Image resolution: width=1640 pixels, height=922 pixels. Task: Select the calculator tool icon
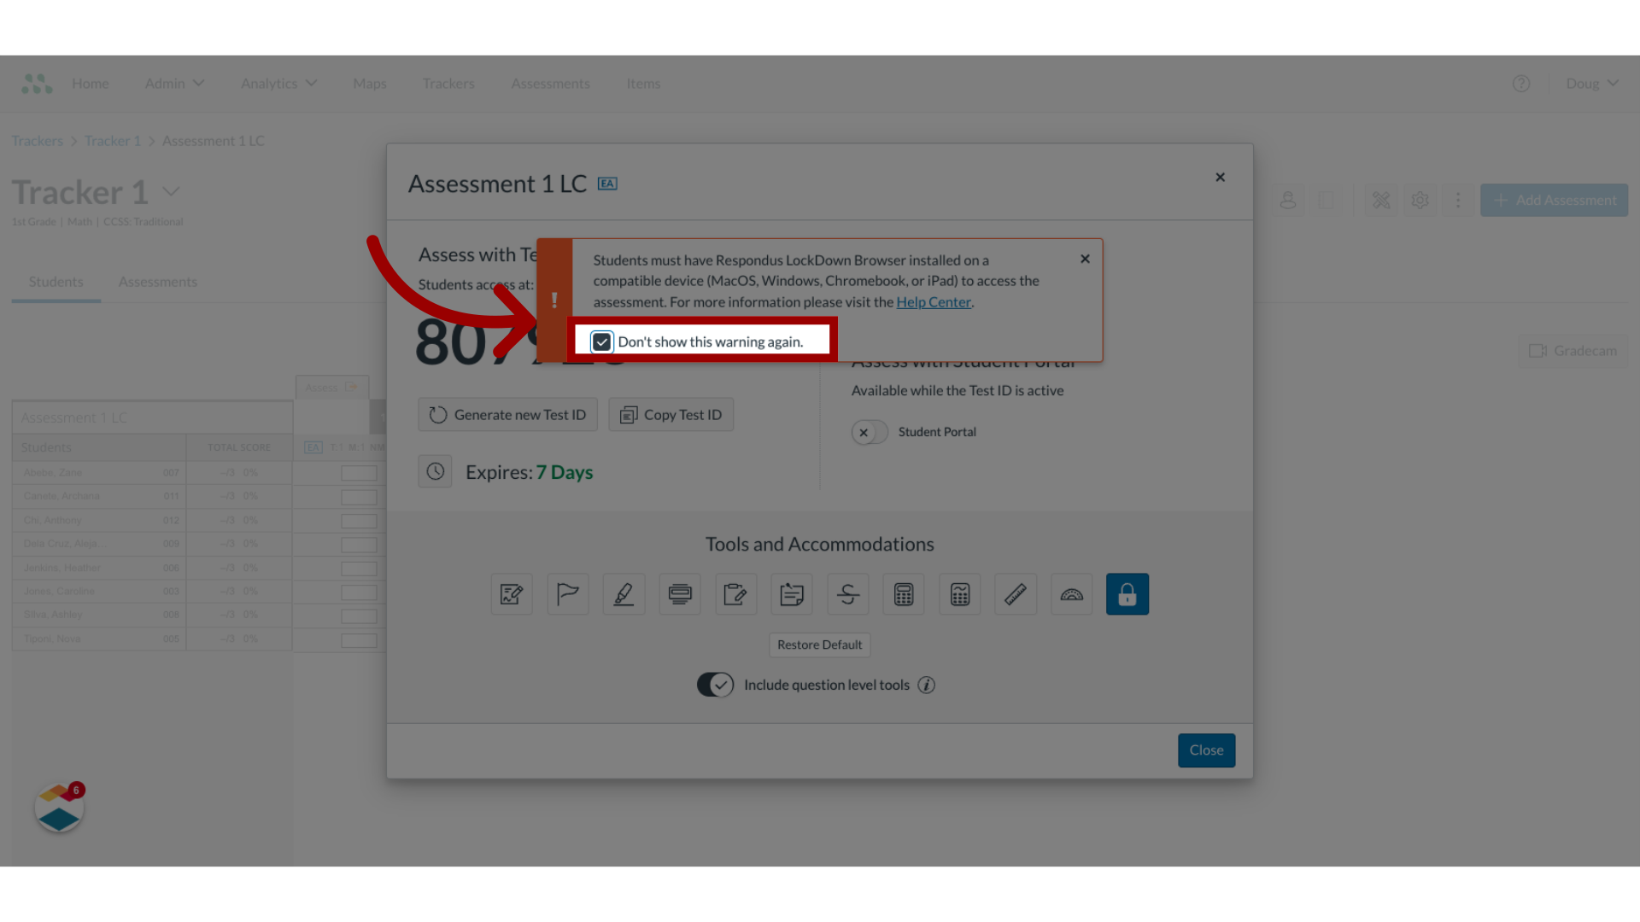coord(902,593)
